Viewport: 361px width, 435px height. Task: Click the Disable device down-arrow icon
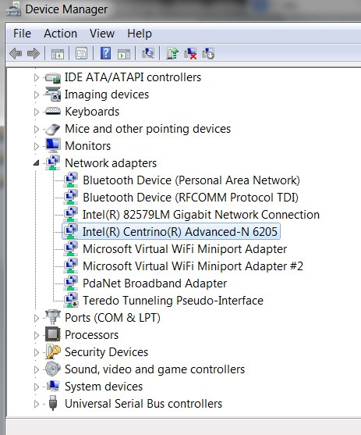click(x=208, y=53)
